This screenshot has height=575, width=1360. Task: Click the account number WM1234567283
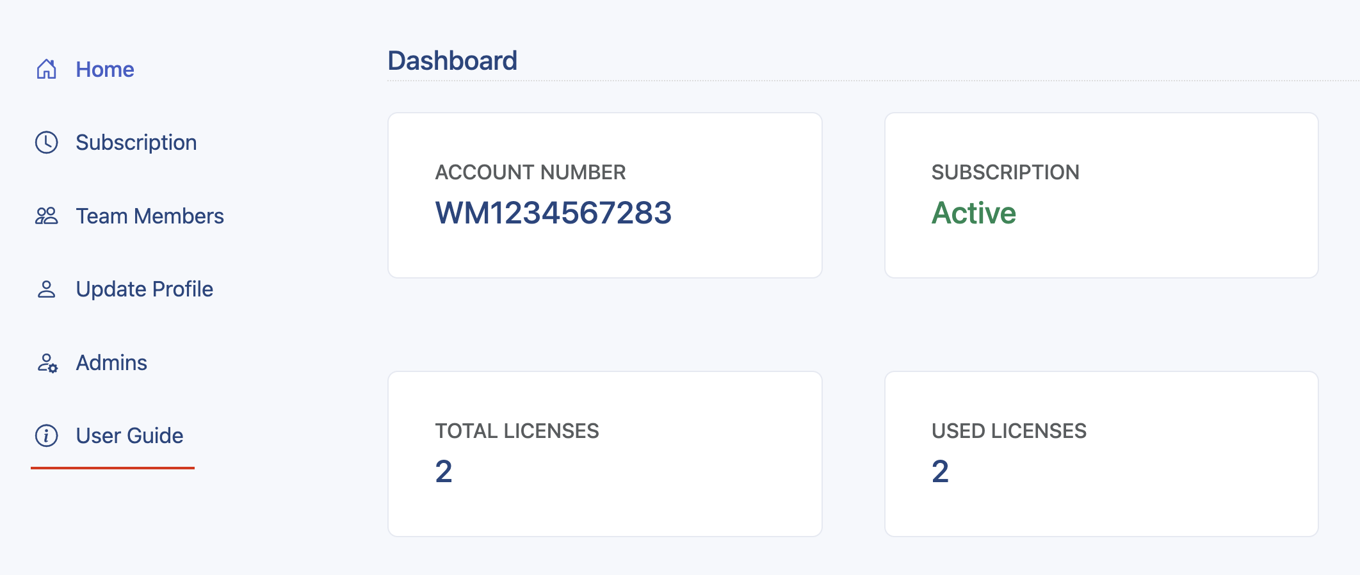click(553, 213)
